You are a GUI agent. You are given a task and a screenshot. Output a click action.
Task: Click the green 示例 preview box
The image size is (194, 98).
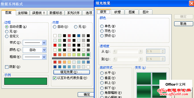point(26,81)
